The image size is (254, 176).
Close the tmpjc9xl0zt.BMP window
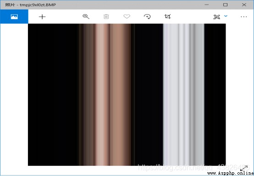pos(244,5)
